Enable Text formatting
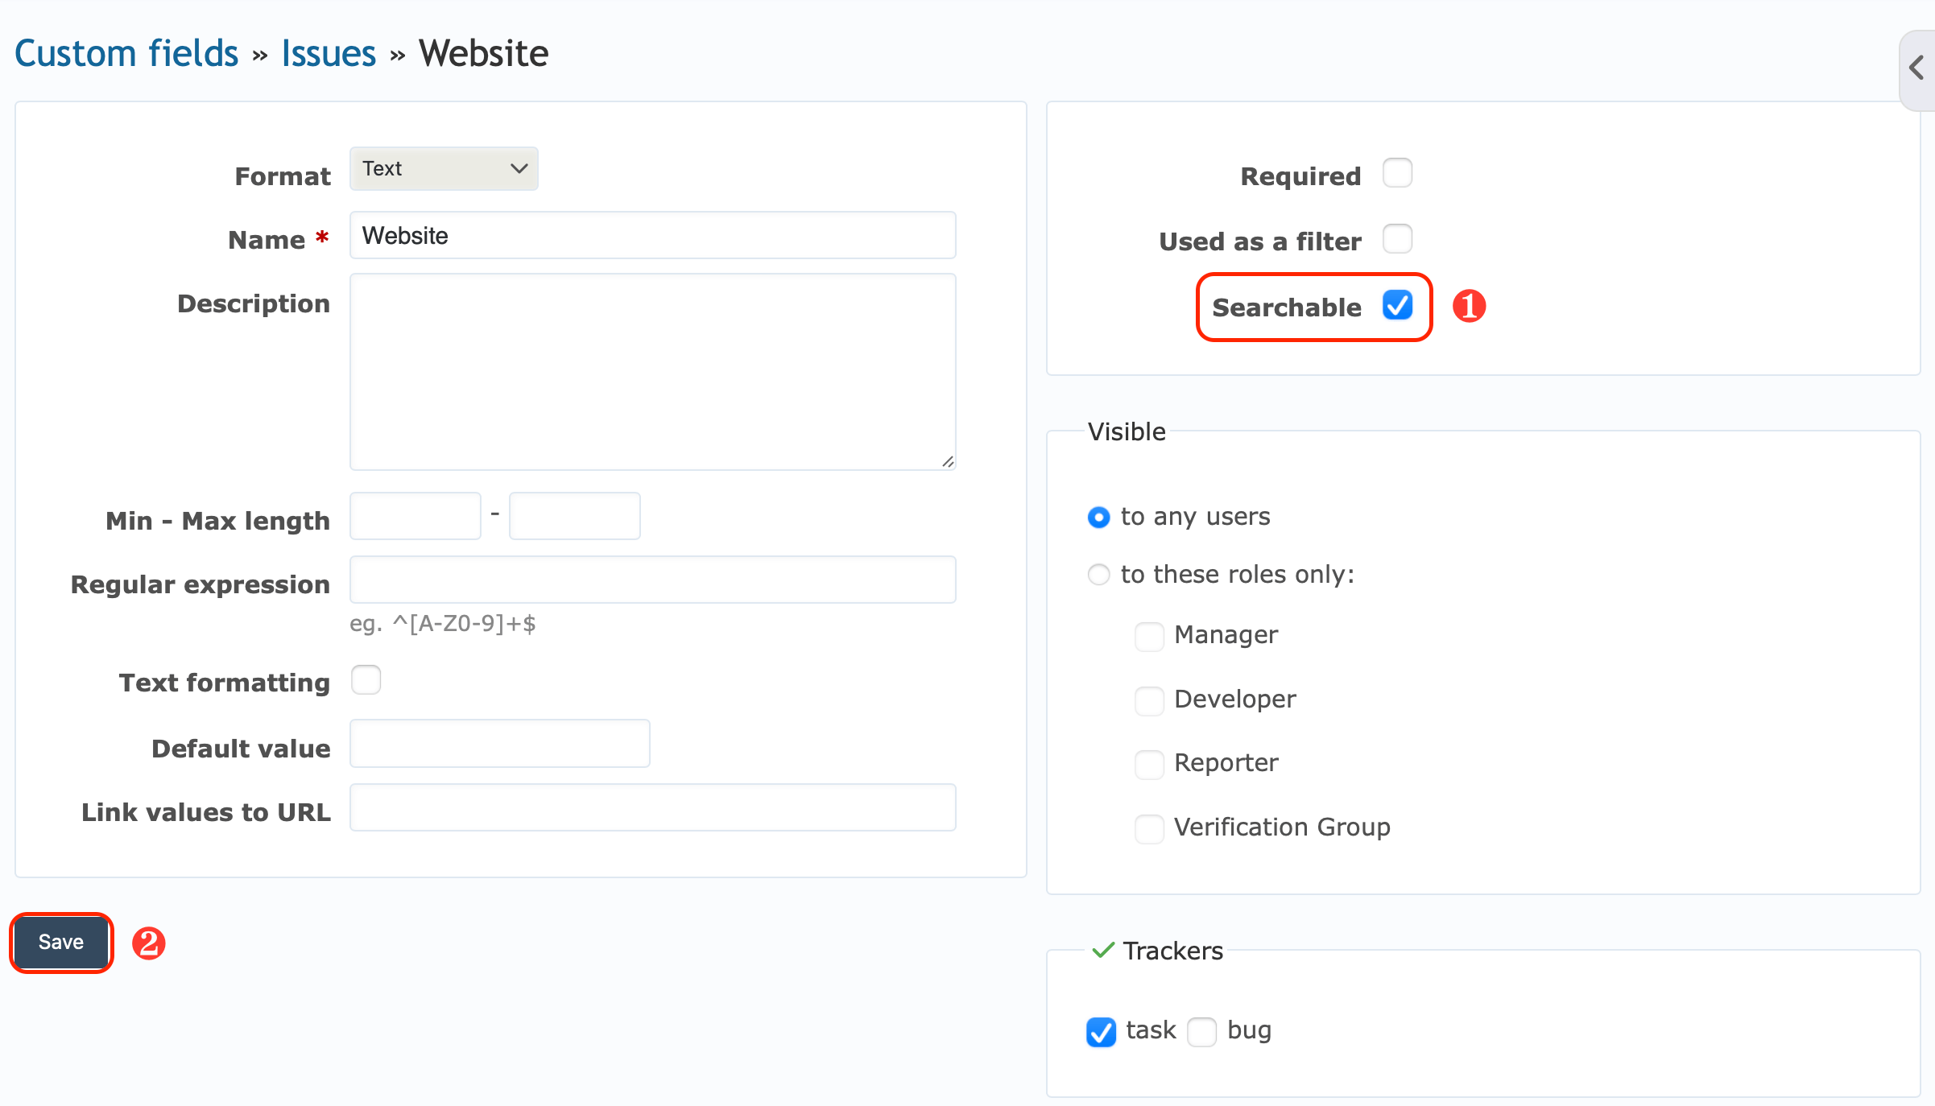 366,680
